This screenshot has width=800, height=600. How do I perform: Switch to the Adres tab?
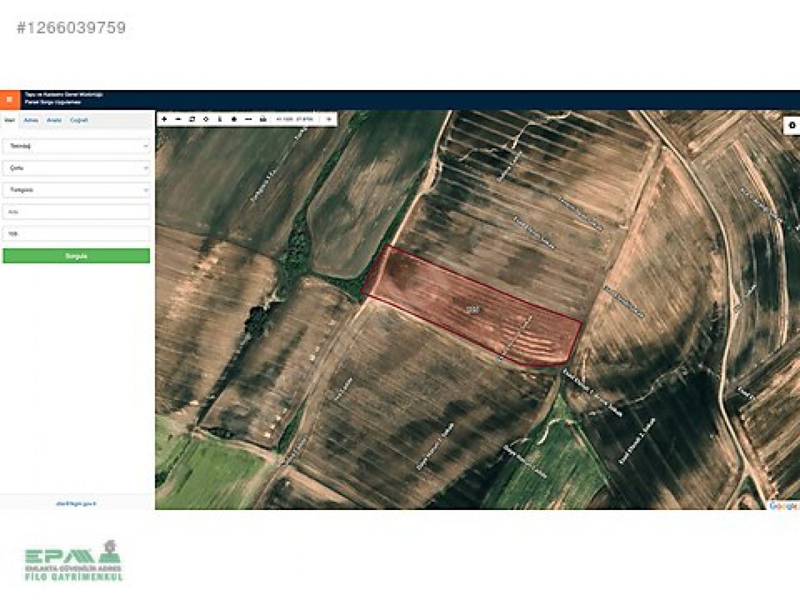[31, 121]
